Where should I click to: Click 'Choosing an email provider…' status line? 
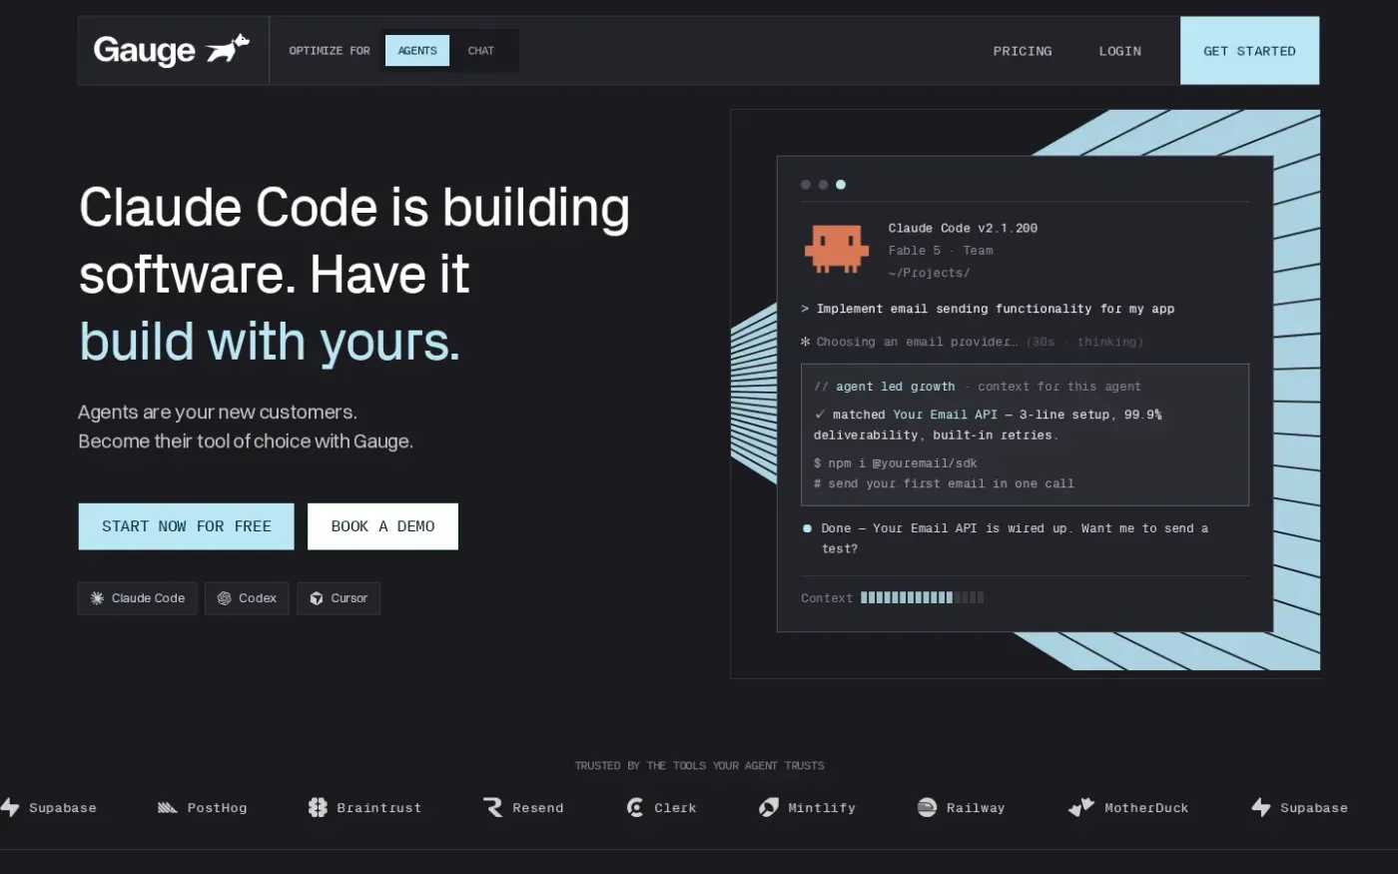pos(972,342)
